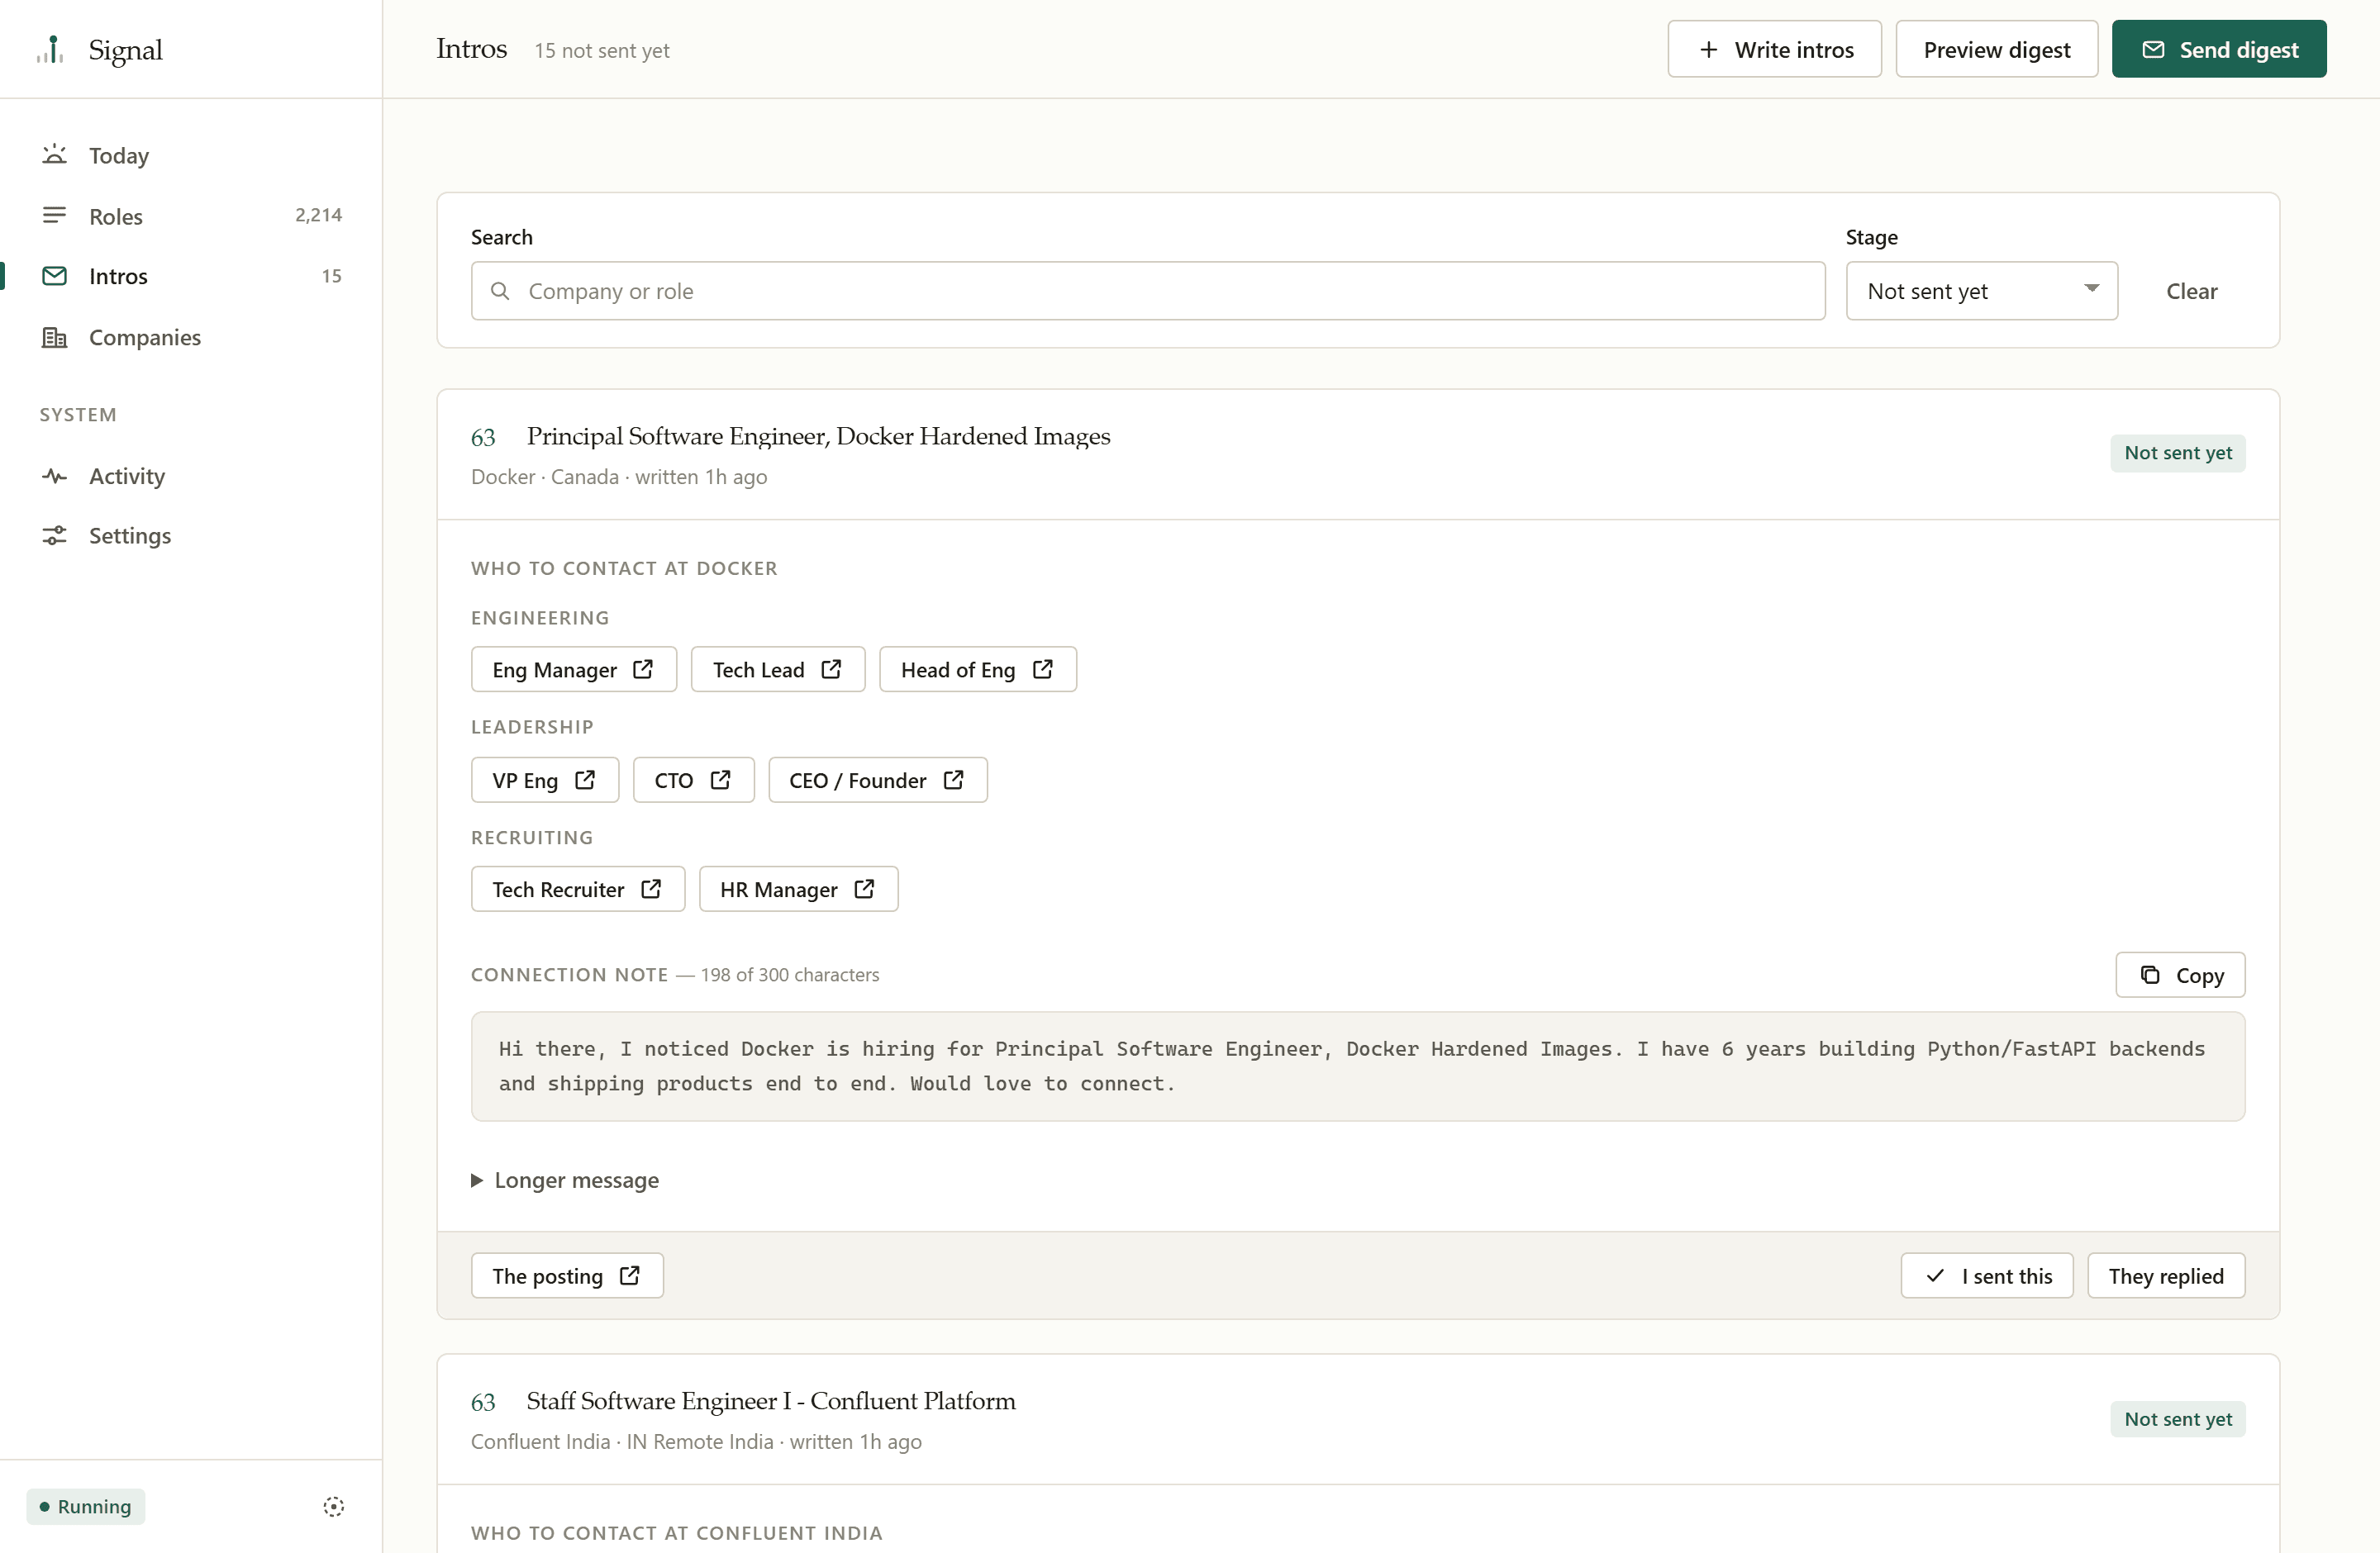
Task: Open HR Manager contact search
Action: (798, 890)
